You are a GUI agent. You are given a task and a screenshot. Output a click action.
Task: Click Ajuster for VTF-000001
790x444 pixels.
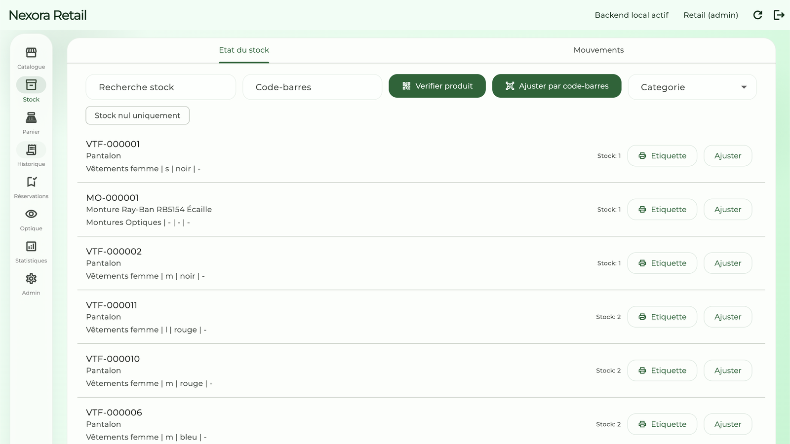(728, 155)
